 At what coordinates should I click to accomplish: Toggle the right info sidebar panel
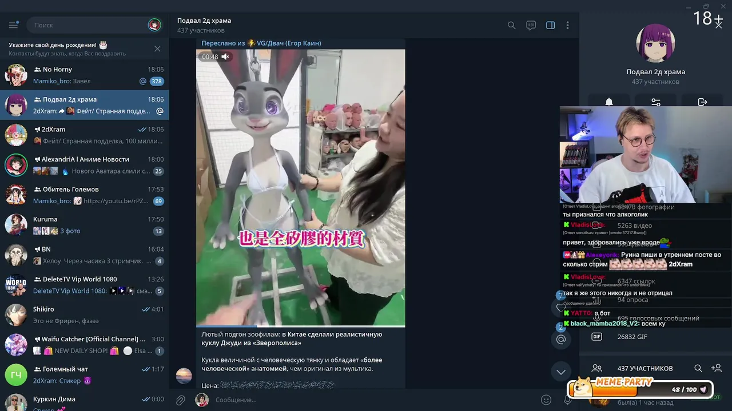point(550,25)
